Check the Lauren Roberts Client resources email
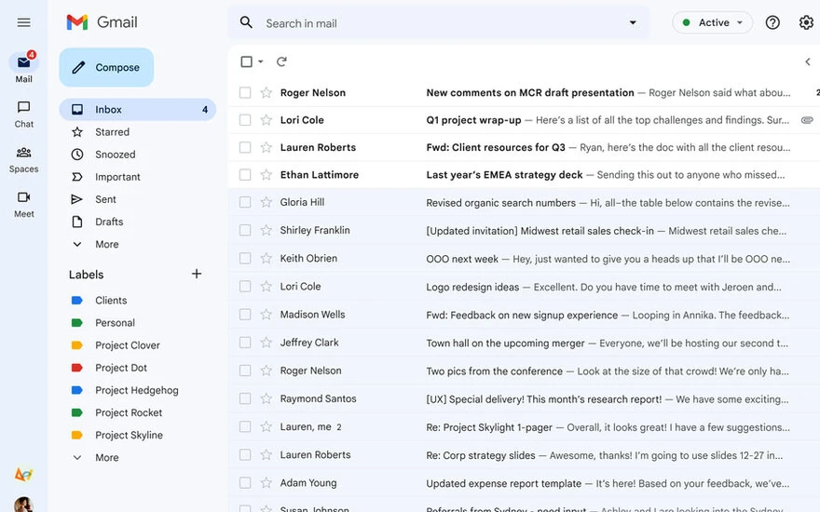 245,147
